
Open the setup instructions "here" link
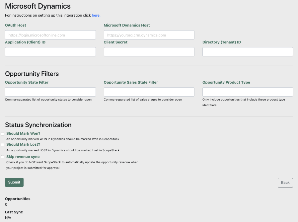point(96,15)
